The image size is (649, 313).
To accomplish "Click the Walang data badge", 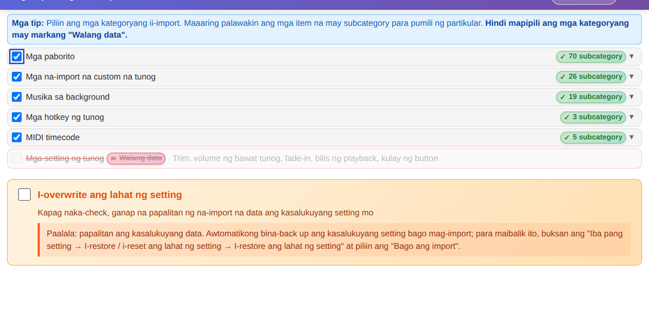I will [x=136, y=158].
